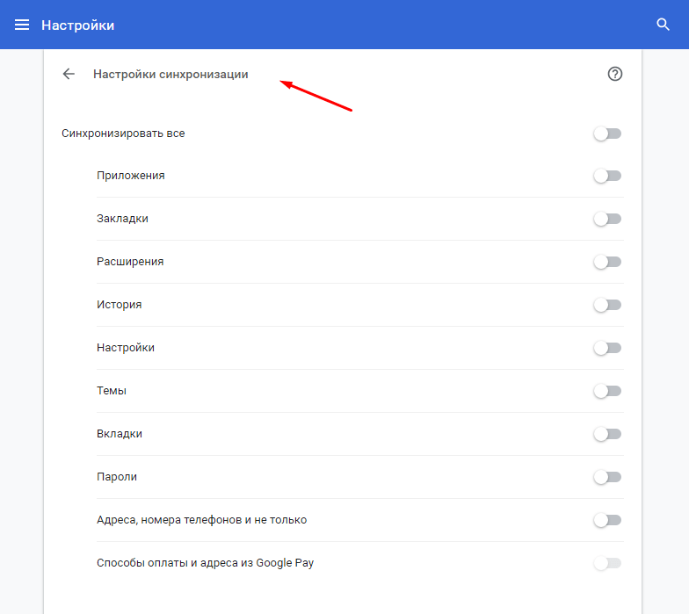Click the Закладки label
Viewport: 689px width, 614px height.
click(x=122, y=219)
